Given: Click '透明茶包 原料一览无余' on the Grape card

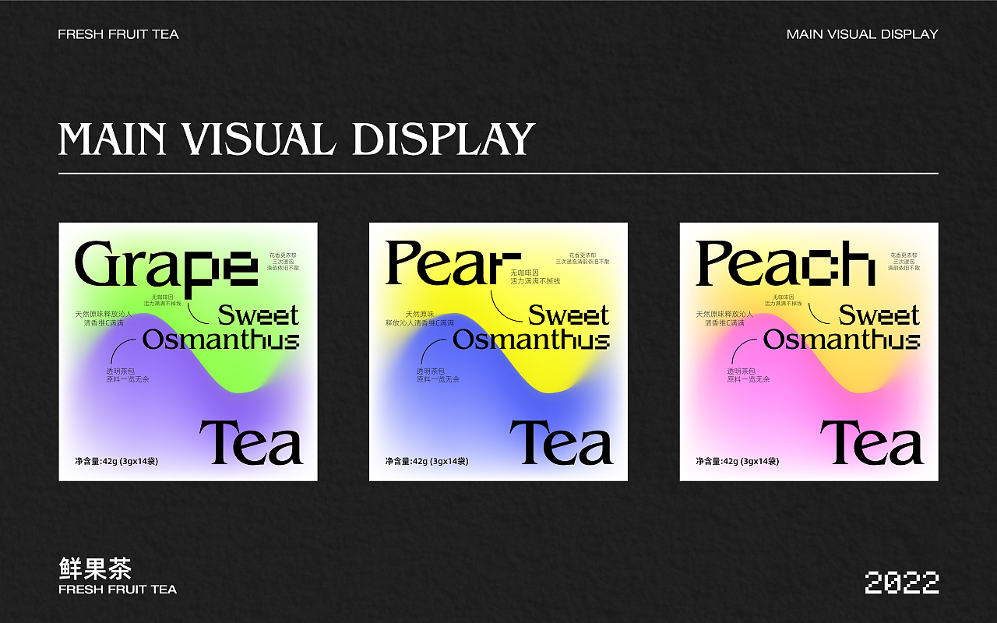Looking at the screenshot, I should coord(128,375).
